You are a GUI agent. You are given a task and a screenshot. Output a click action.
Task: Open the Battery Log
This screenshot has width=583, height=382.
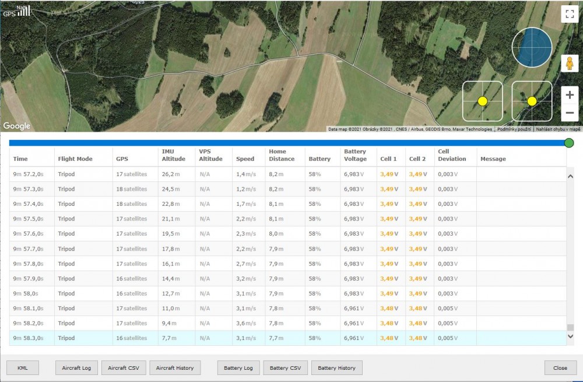pyautogui.click(x=238, y=368)
